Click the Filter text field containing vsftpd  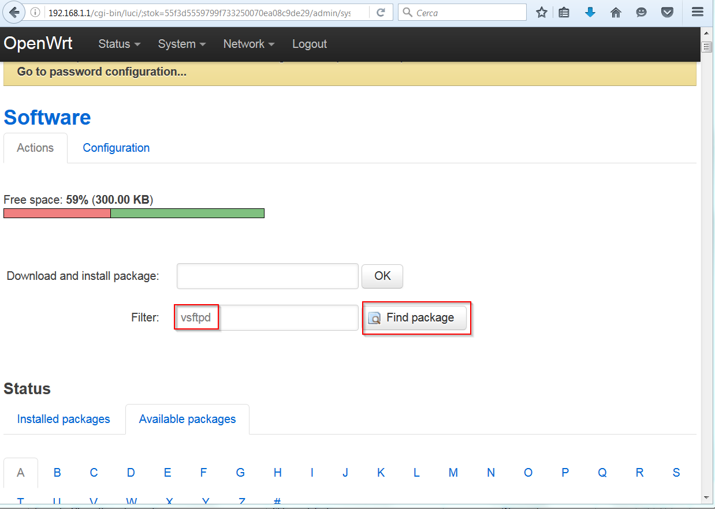267,317
